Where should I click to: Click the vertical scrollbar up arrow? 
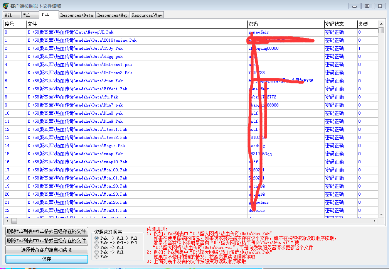coord(381,24)
